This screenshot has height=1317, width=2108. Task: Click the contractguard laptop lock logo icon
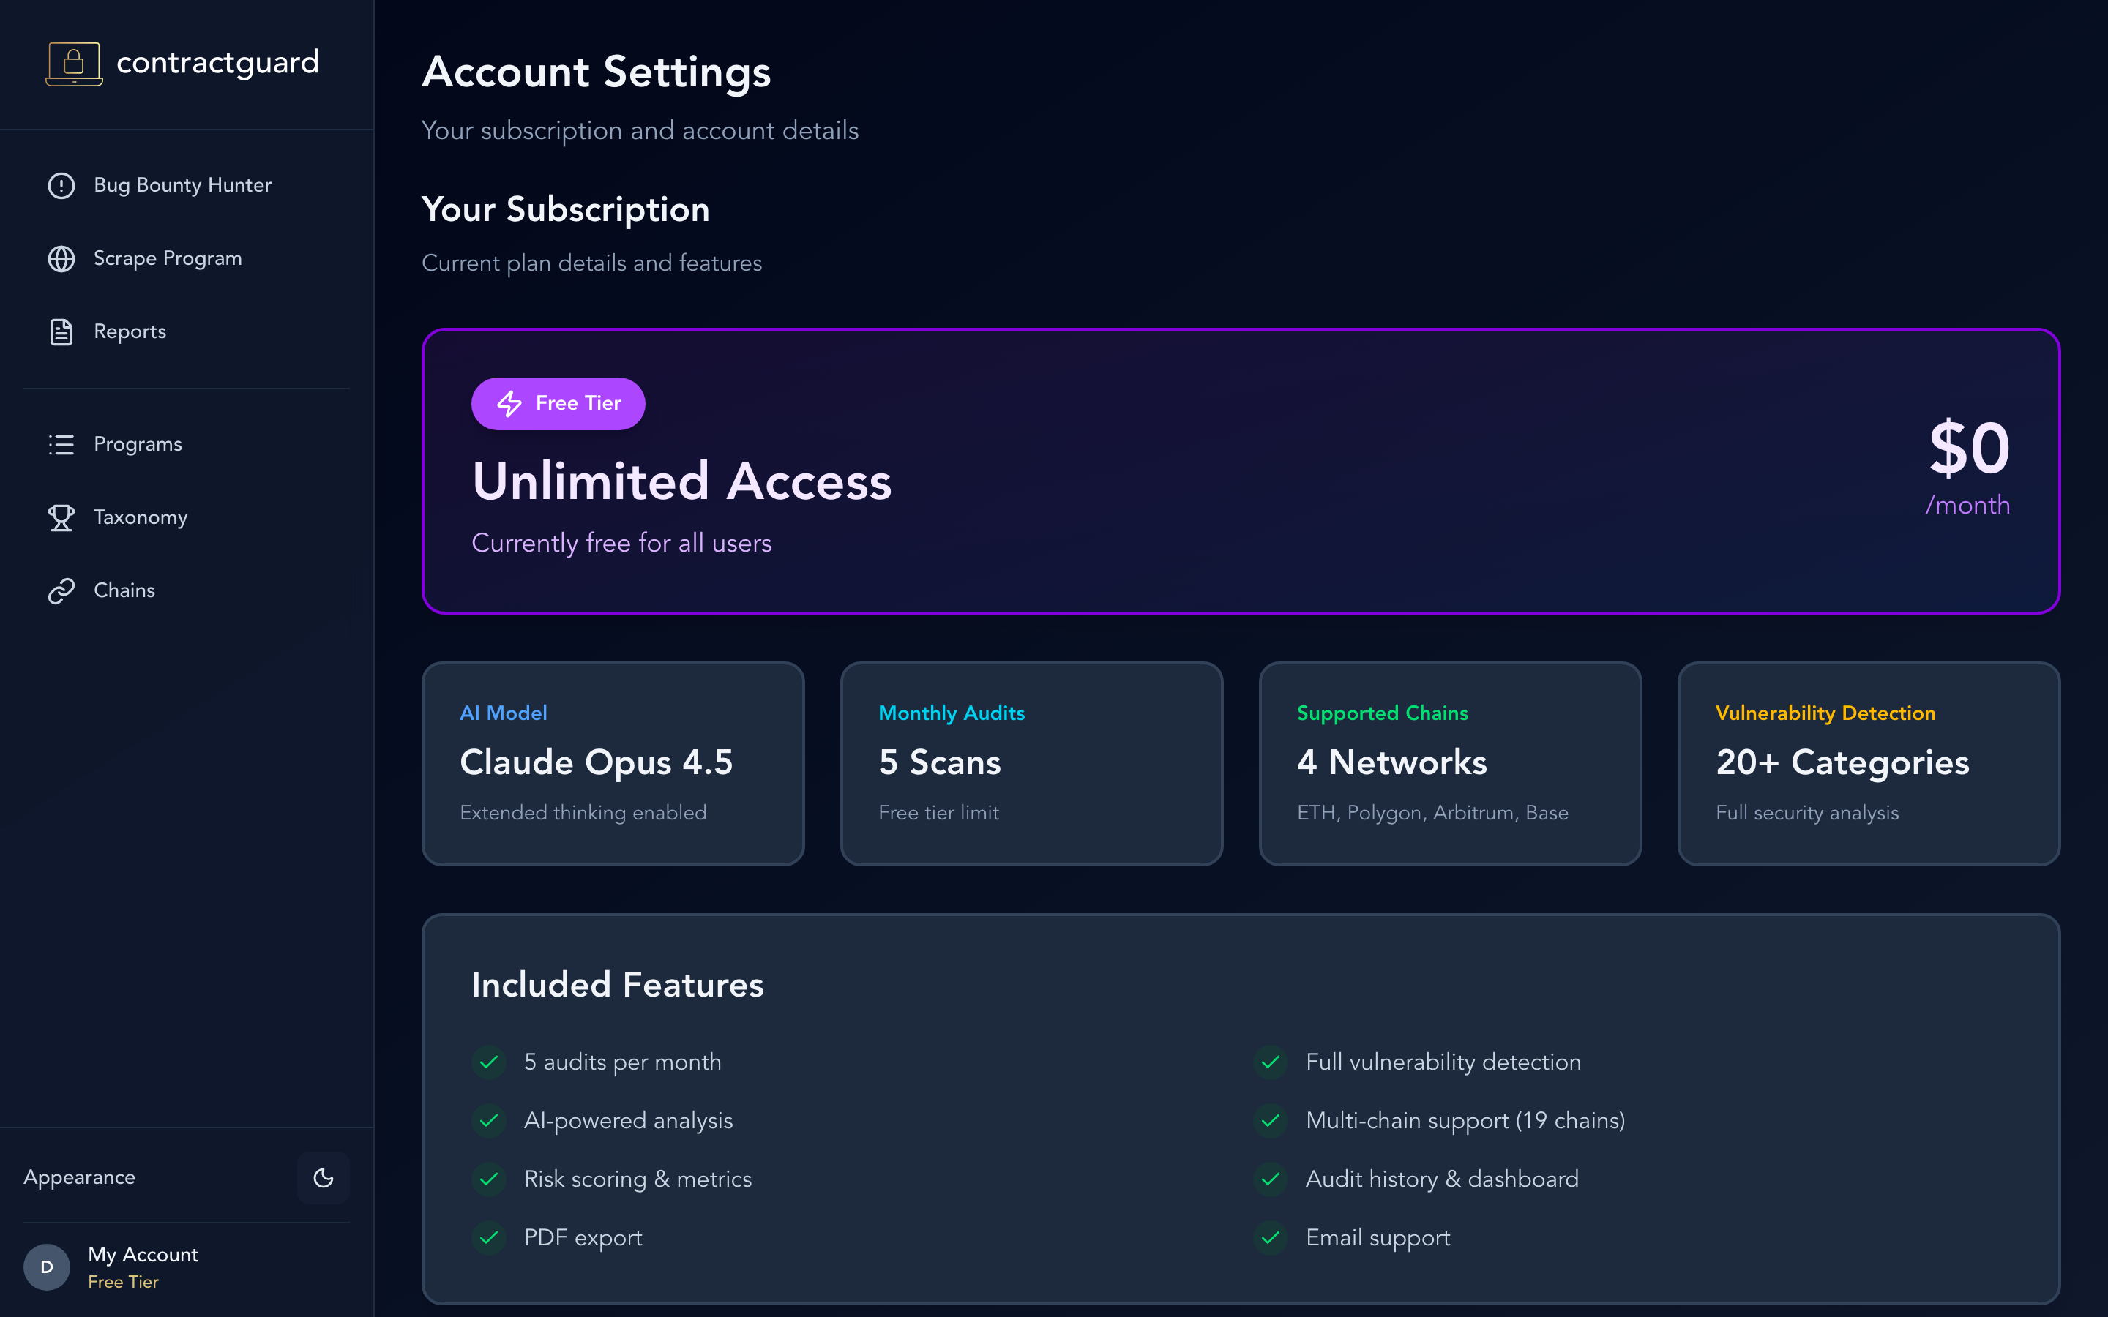coord(74,64)
